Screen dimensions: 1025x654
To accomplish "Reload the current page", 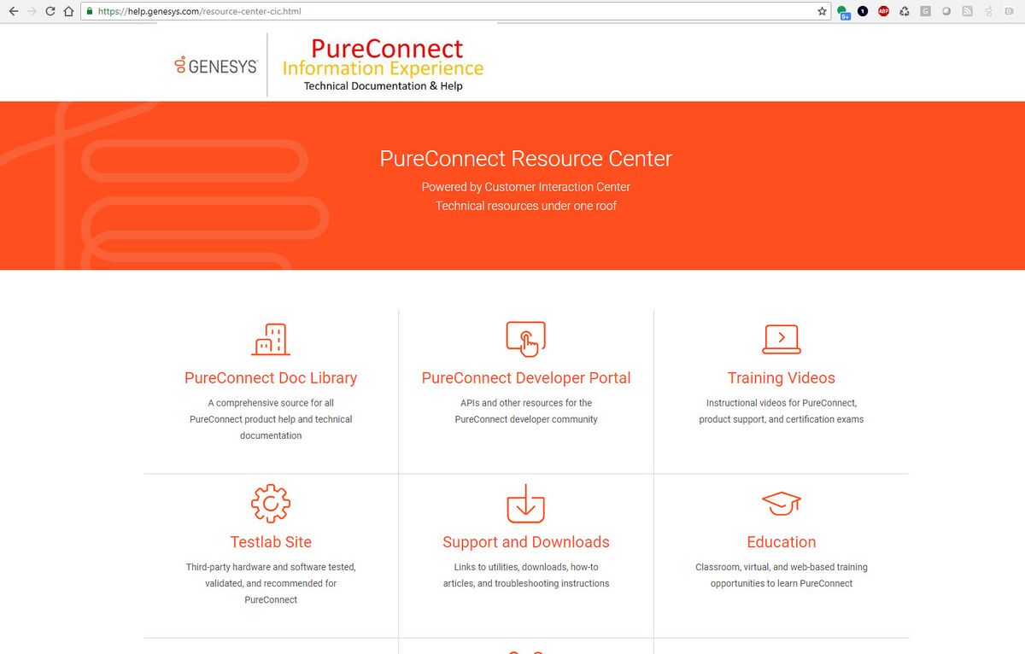I will [50, 12].
